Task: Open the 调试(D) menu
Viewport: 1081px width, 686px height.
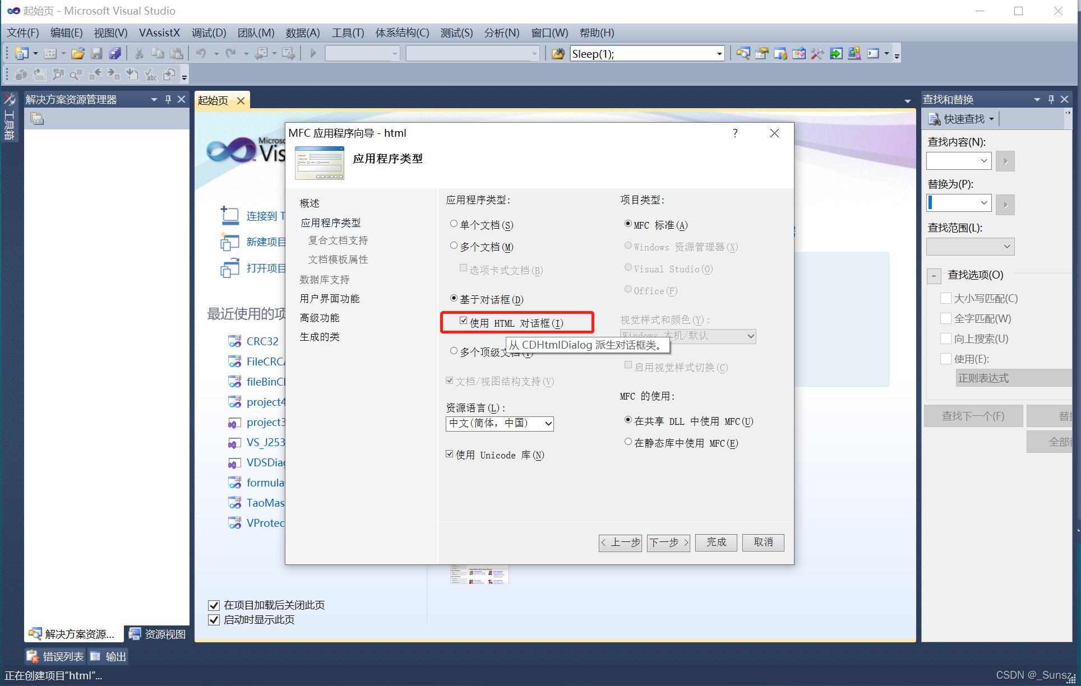Action: [x=209, y=33]
